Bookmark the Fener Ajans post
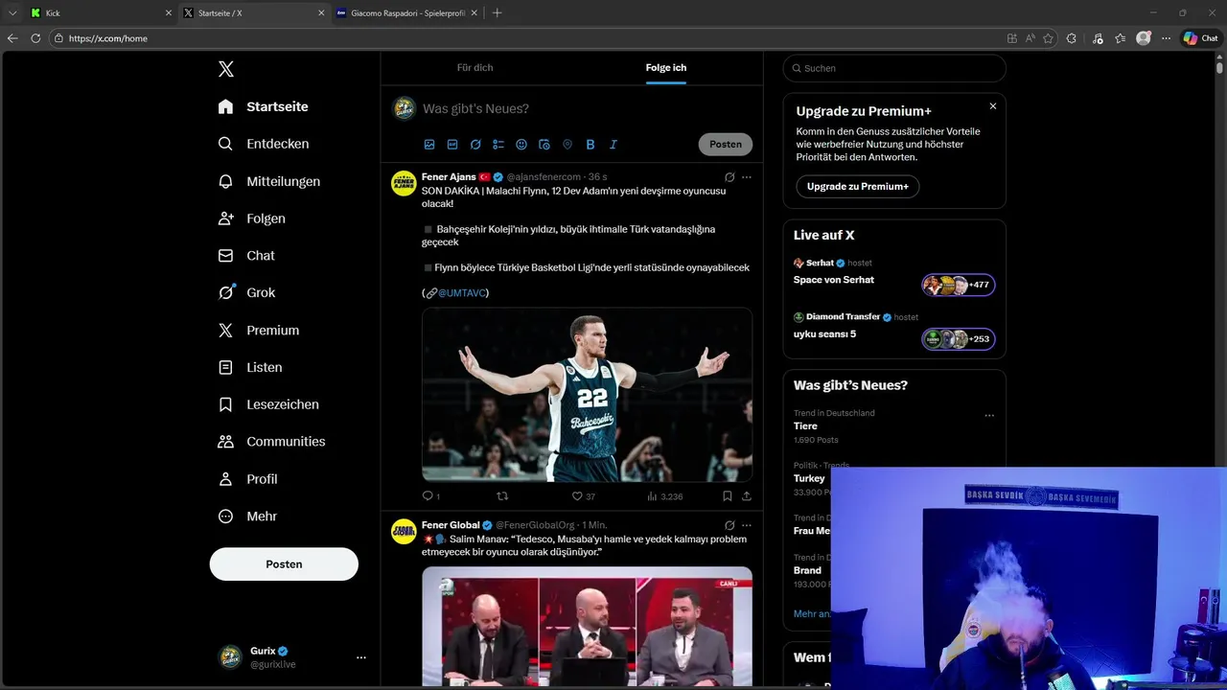The height and width of the screenshot is (690, 1227). pos(727,496)
